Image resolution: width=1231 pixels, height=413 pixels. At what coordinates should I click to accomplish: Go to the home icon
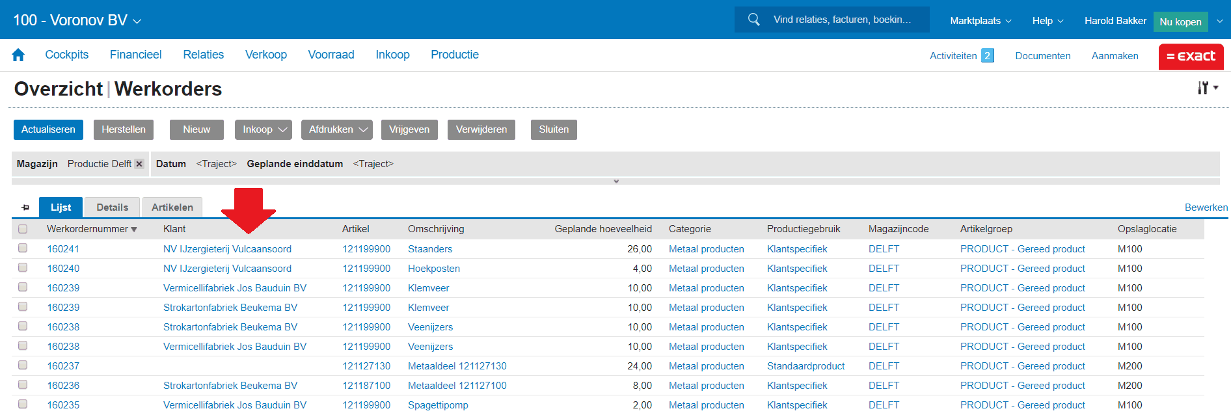point(18,55)
